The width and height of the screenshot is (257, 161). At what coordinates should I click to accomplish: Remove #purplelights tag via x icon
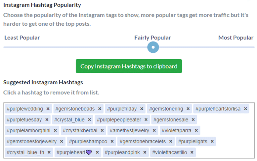click(212, 142)
